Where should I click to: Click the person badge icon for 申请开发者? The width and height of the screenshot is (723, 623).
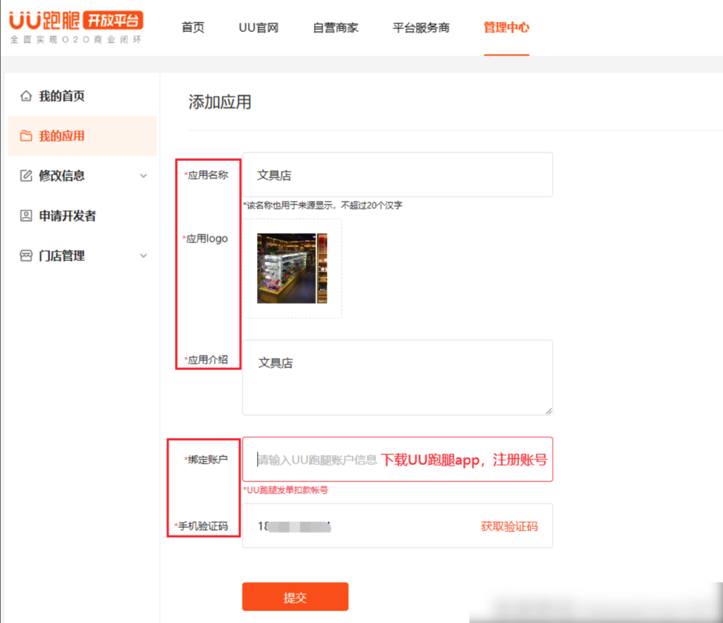(x=25, y=215)
